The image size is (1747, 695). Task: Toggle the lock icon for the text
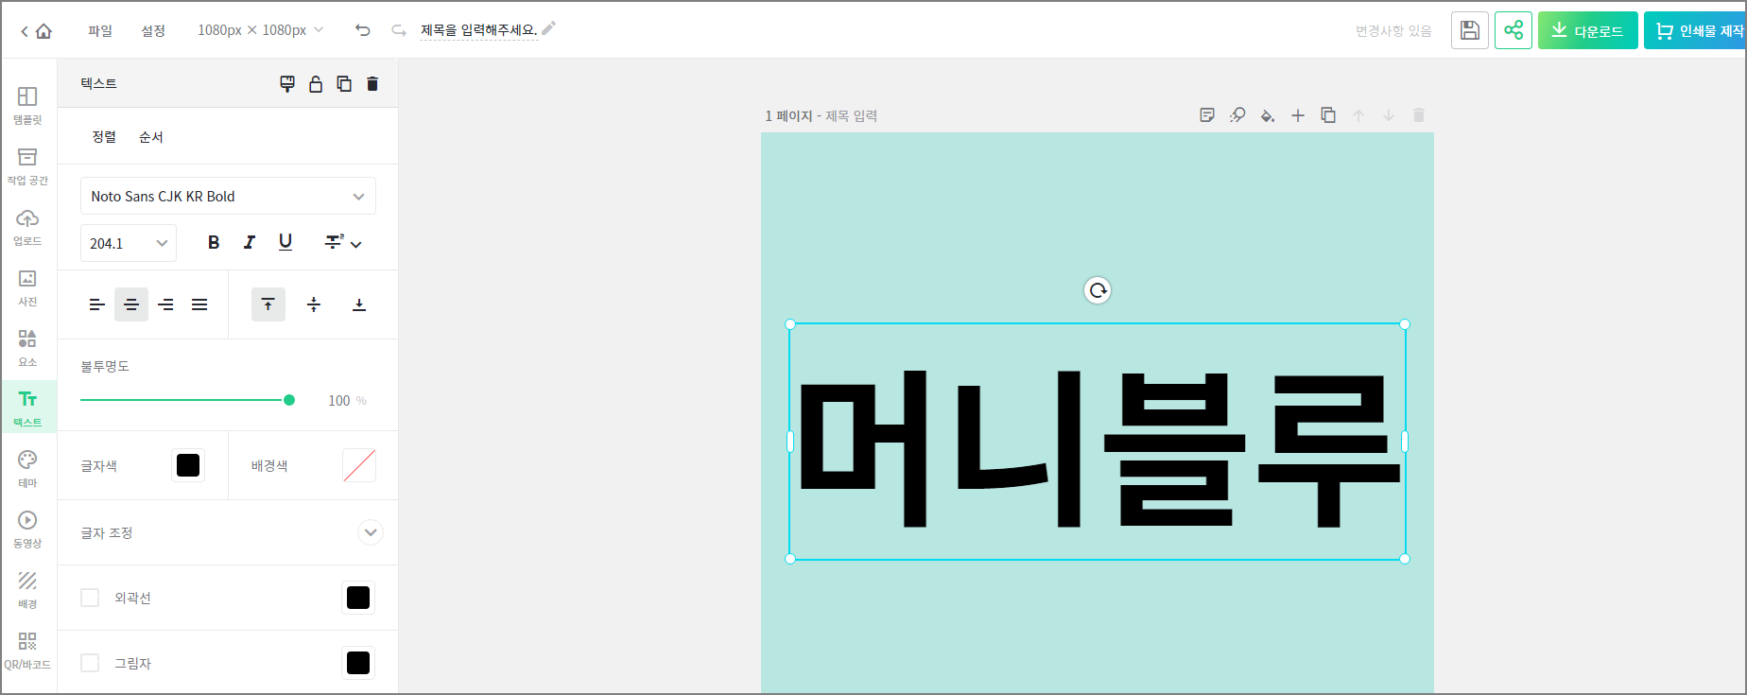tap(316, 84)
